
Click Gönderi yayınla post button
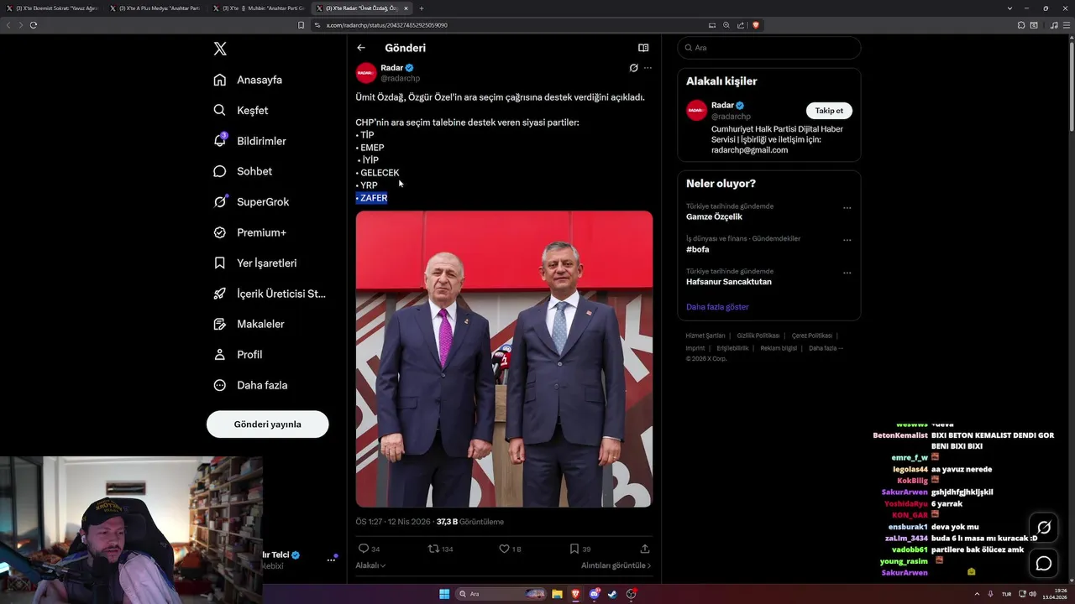pyautogui.click(x=268, y=424)
